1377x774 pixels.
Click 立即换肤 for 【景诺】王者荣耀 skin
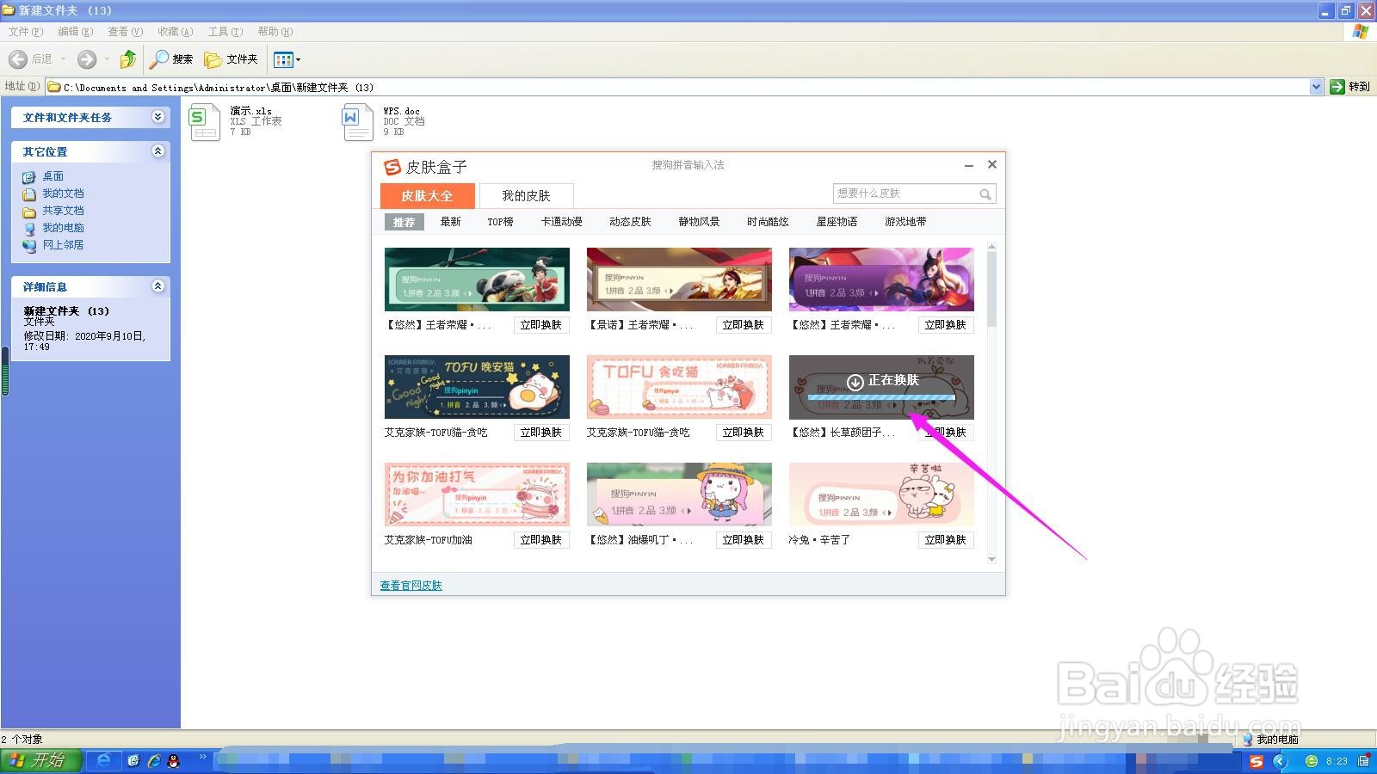point(744,325)
